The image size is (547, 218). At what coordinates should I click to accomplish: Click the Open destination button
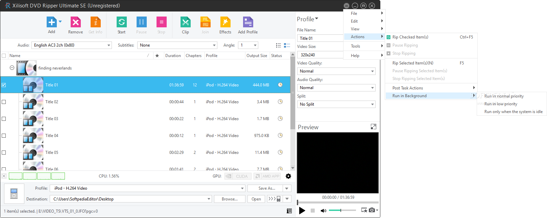[256, 199]
